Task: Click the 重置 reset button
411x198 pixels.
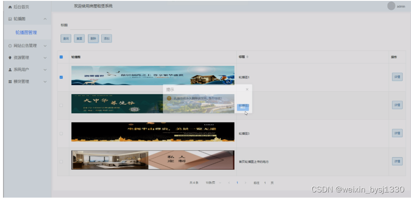Action: [79, 39]
